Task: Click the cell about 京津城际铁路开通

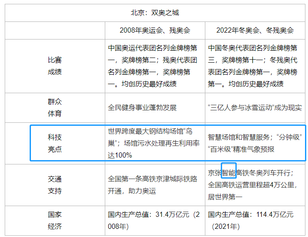Action: click(x=155, y=185)
